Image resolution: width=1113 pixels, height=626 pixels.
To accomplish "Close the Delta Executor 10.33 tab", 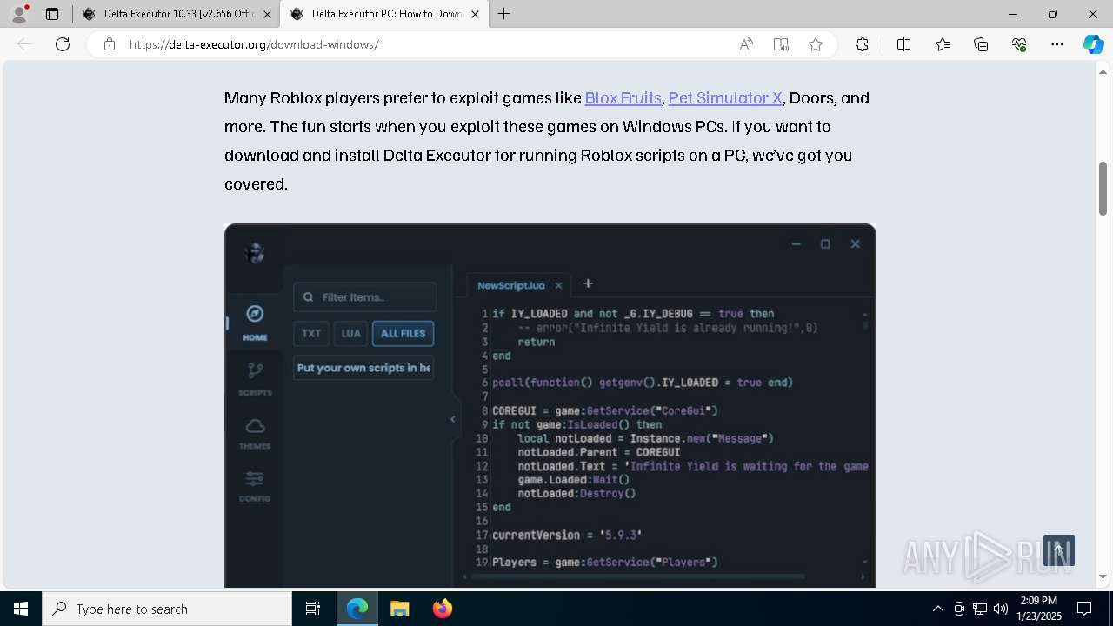I will [x=267, y=14].
